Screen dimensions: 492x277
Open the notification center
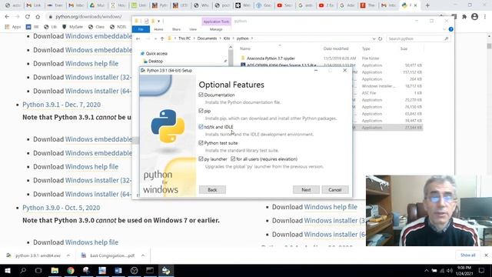click(482, 270)
